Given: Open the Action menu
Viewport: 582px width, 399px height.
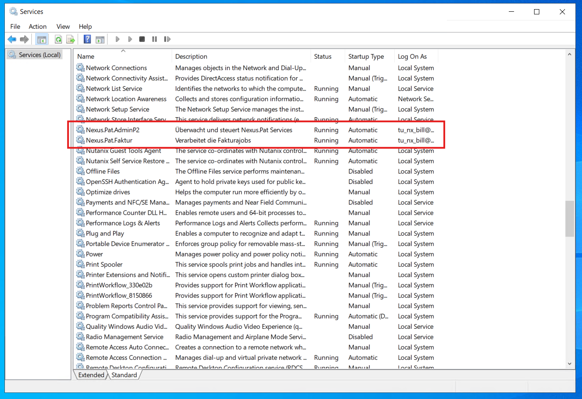Looking at the screenshot, I should [37, 27].
